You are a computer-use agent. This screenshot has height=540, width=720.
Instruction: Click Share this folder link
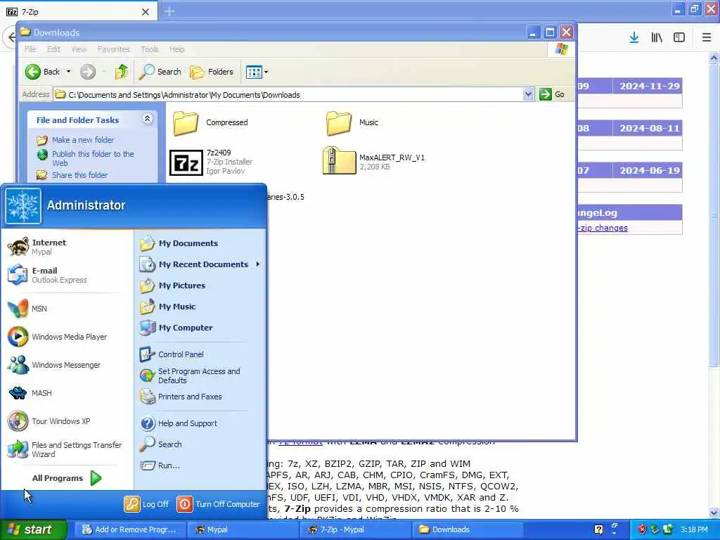pyautogui.click(x=80, y=175)
